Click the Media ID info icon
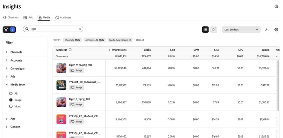This screenshot has height=138, width=283. 70,50
